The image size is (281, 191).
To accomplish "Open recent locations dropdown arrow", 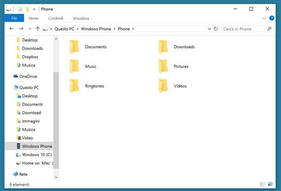I will (30, 29).
